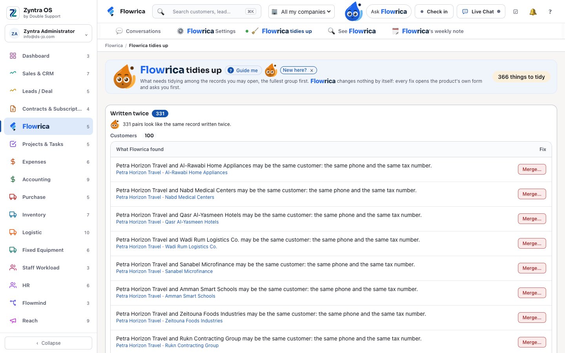Merge Petra Horizon Travel with Al-Rawabi Home Appliances

pos(532,169)
